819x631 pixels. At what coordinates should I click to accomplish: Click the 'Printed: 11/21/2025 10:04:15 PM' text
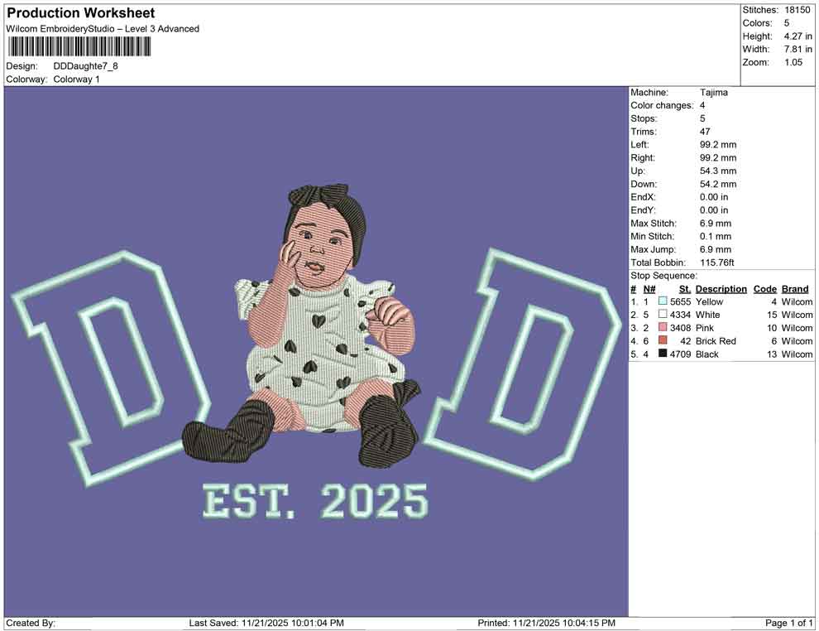pos(546,624)
